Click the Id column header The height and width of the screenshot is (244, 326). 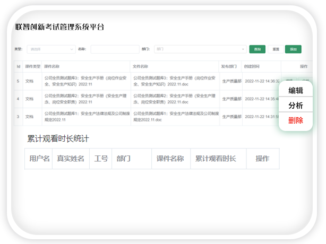(x=19, y=67)
